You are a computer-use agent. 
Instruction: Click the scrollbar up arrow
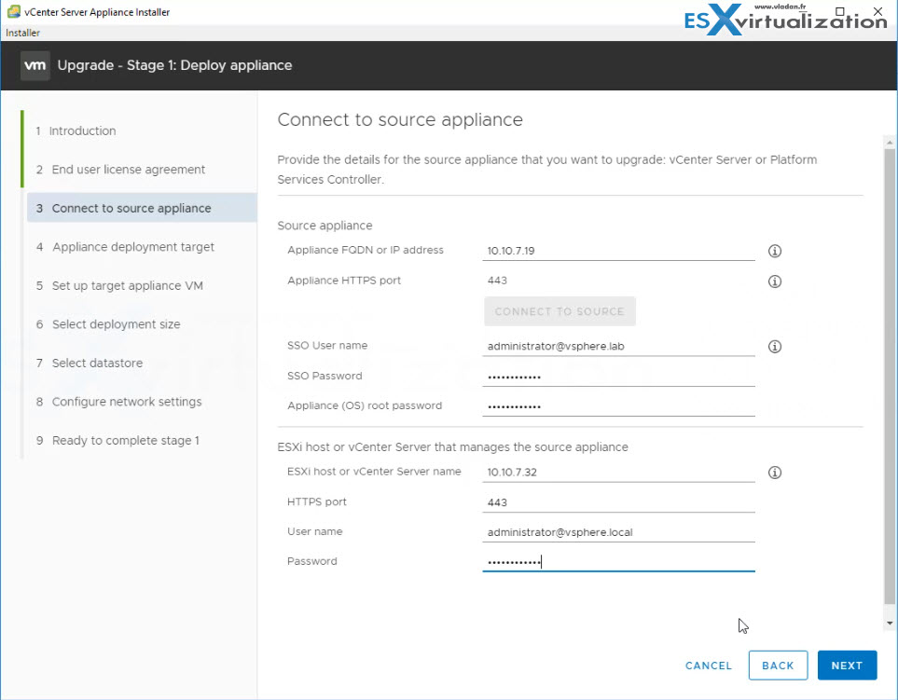pos(890,142)
